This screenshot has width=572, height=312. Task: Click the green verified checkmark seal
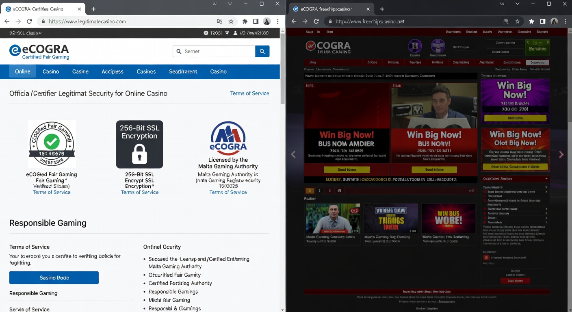click(x=52, y=142)
